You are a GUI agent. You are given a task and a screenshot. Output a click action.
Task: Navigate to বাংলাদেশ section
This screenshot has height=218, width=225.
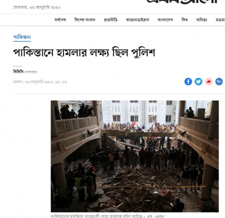165,20
